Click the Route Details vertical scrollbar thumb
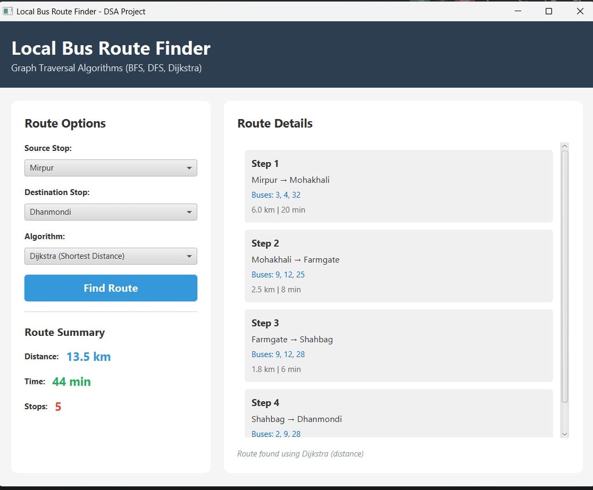The height and width of the screenshot is (490, 593). 565,276
